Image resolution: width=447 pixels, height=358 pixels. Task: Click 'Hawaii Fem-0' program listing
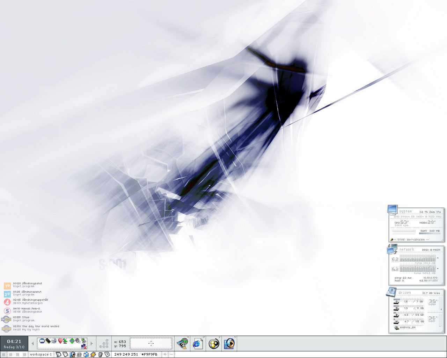click(31, 308)
